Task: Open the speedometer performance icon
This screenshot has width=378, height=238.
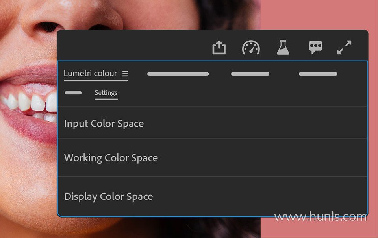Action: 251,48
